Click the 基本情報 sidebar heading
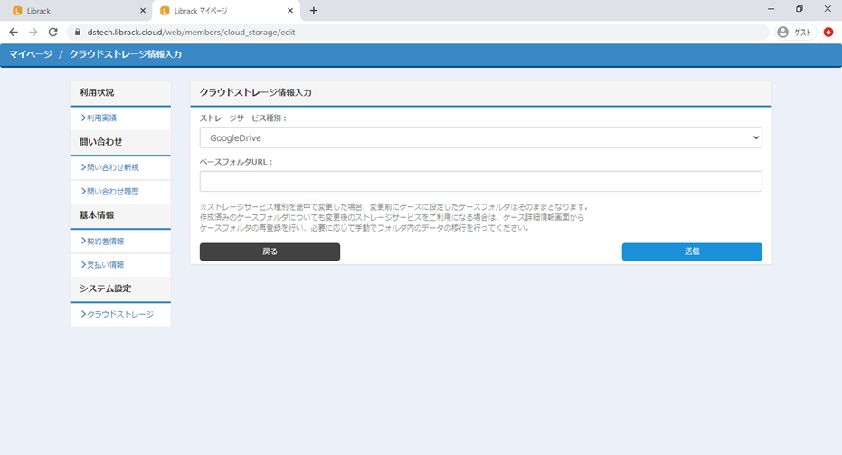 tap(97, 215)
